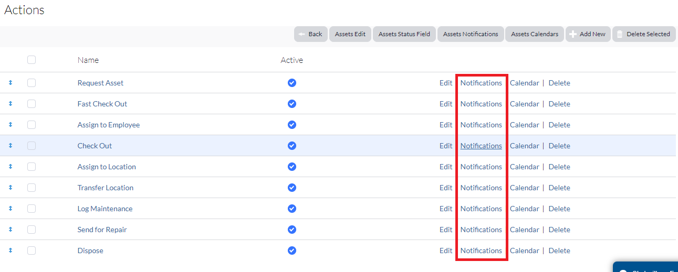This screenshot has width=678, height=272.
Task: Select the Fast Check Out row checkbox
Action: click(x=32, y=104)
